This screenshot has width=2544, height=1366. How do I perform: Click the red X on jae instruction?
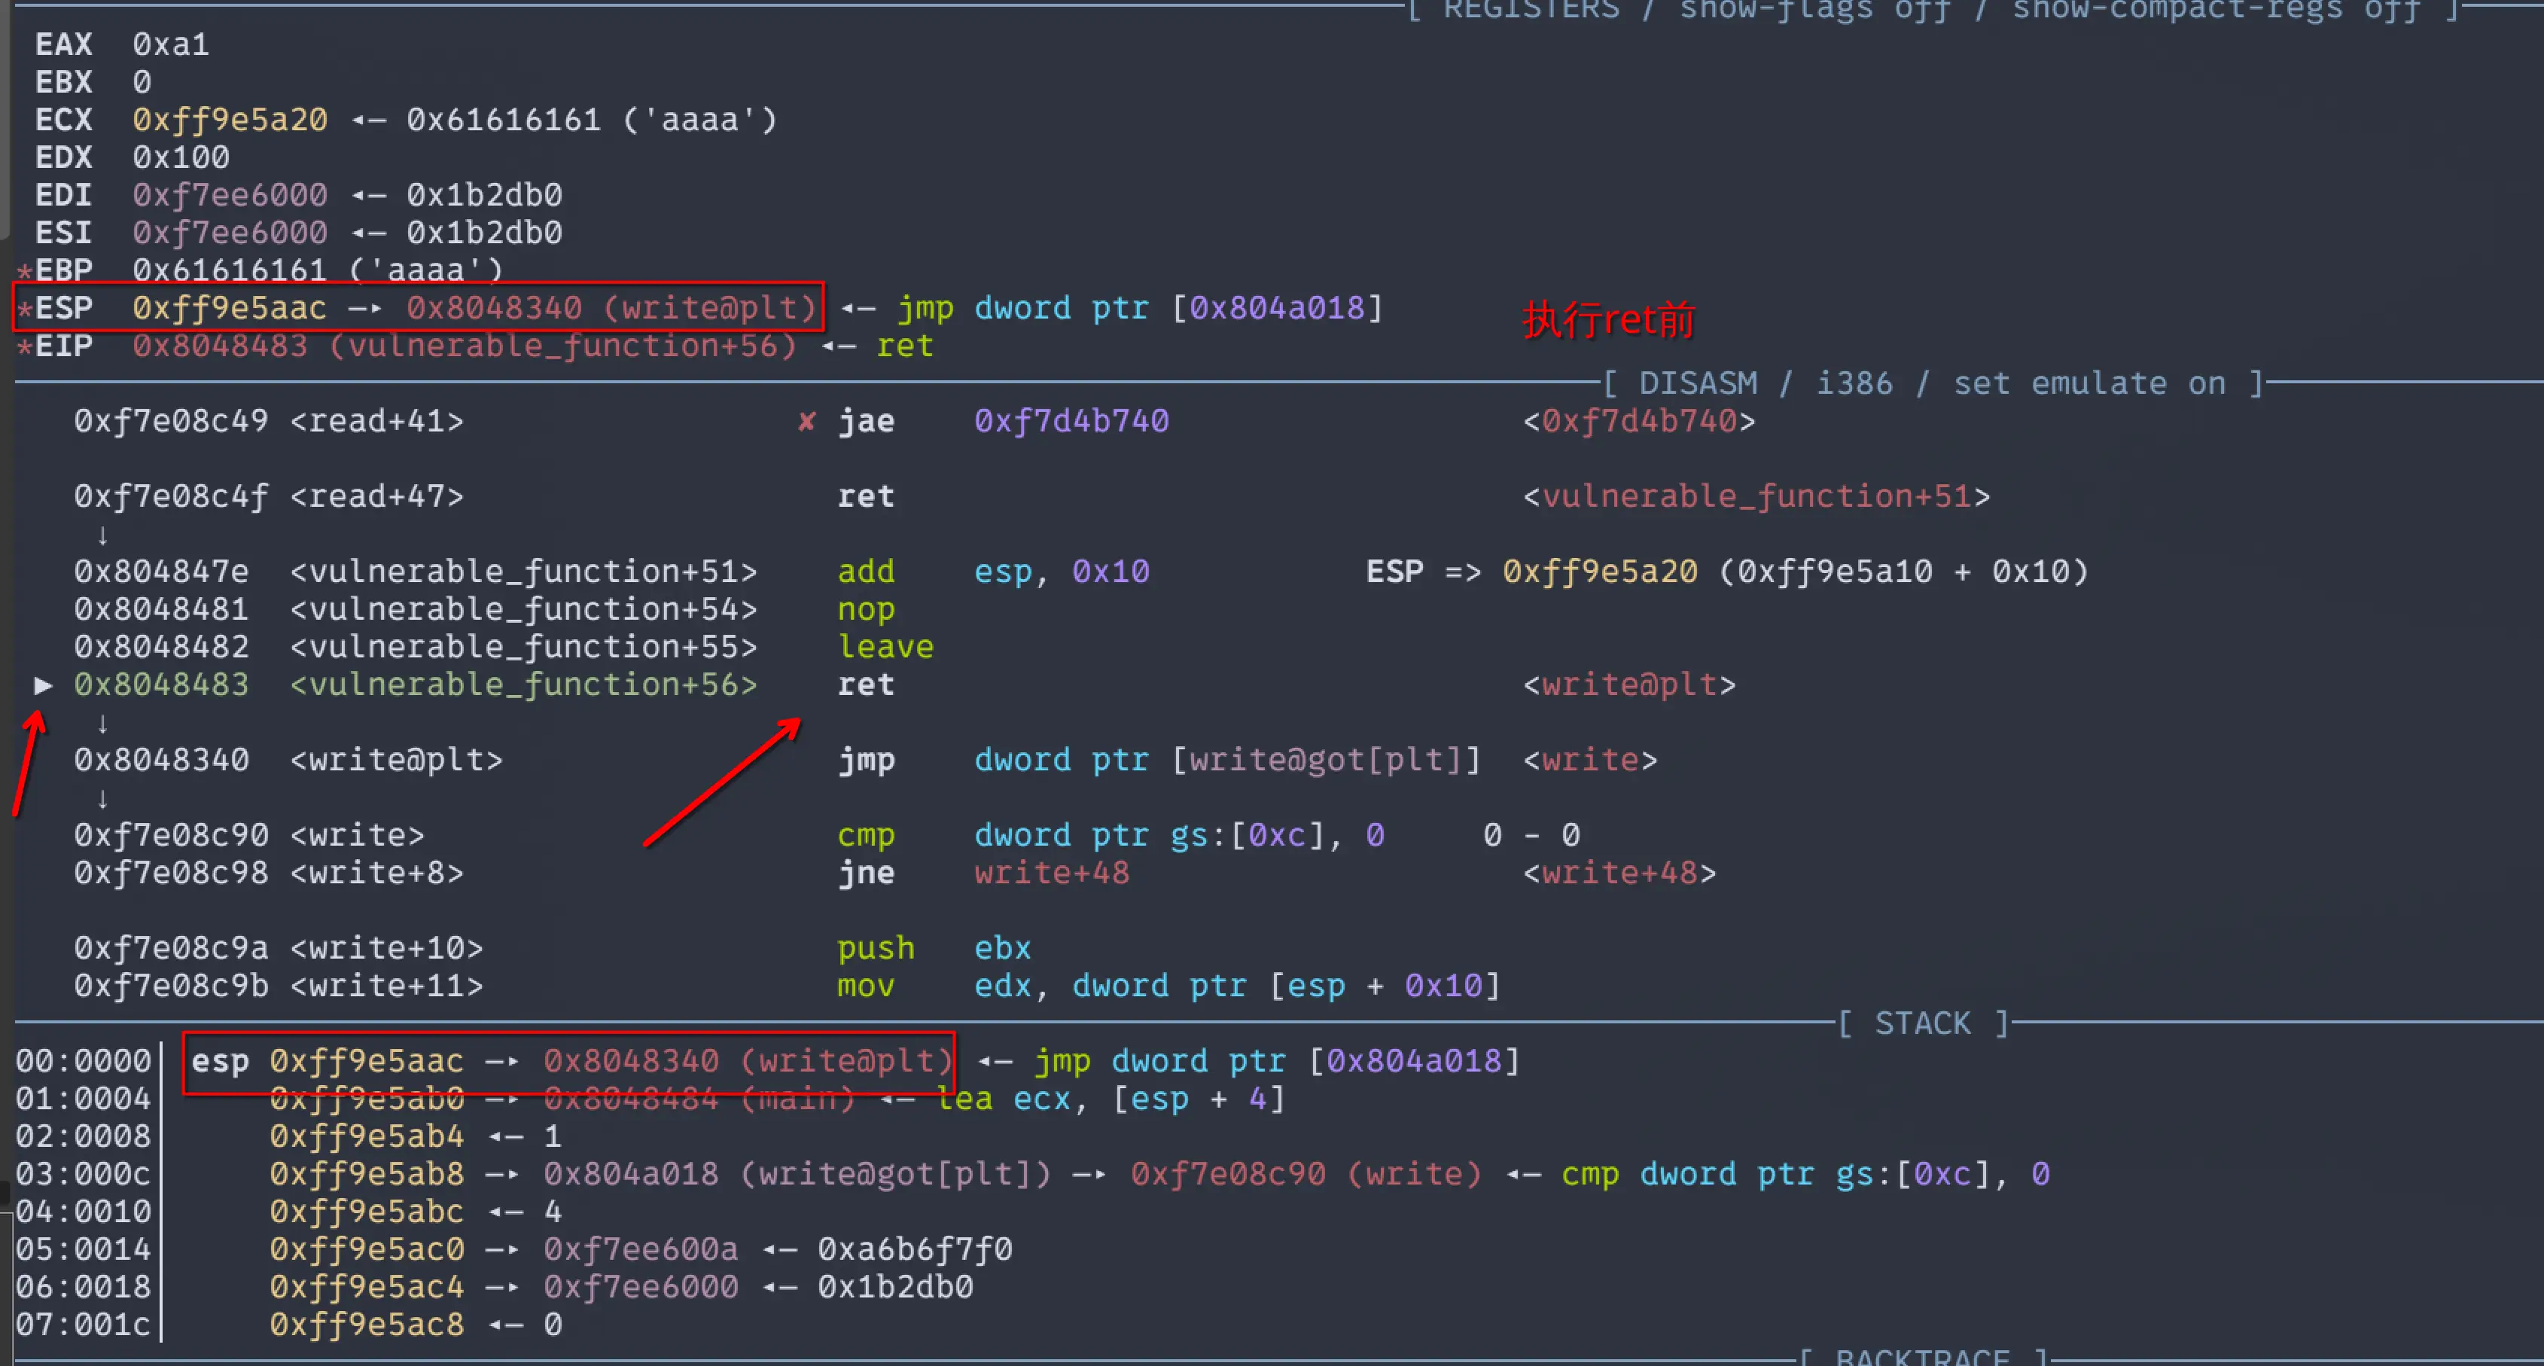(x=807, y=422)
